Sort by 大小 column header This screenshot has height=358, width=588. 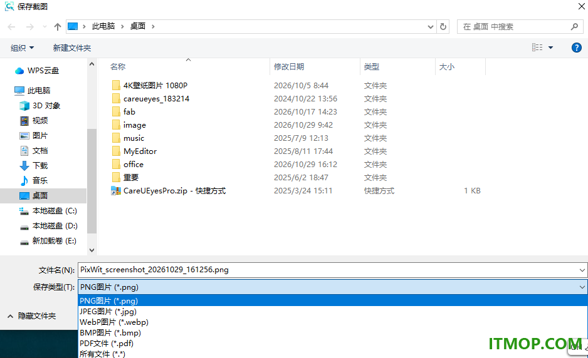[446, 67]
